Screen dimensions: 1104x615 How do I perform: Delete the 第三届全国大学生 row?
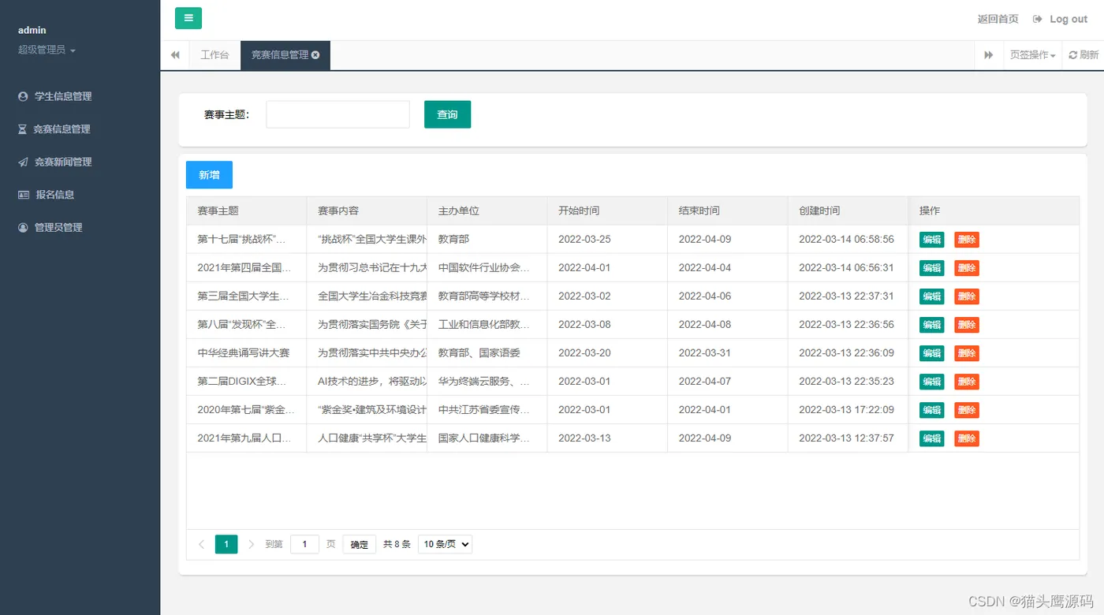coord(967,296)
